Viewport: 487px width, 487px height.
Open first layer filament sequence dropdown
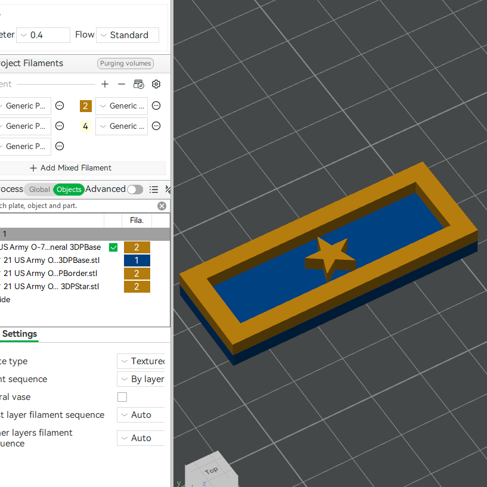141,415
